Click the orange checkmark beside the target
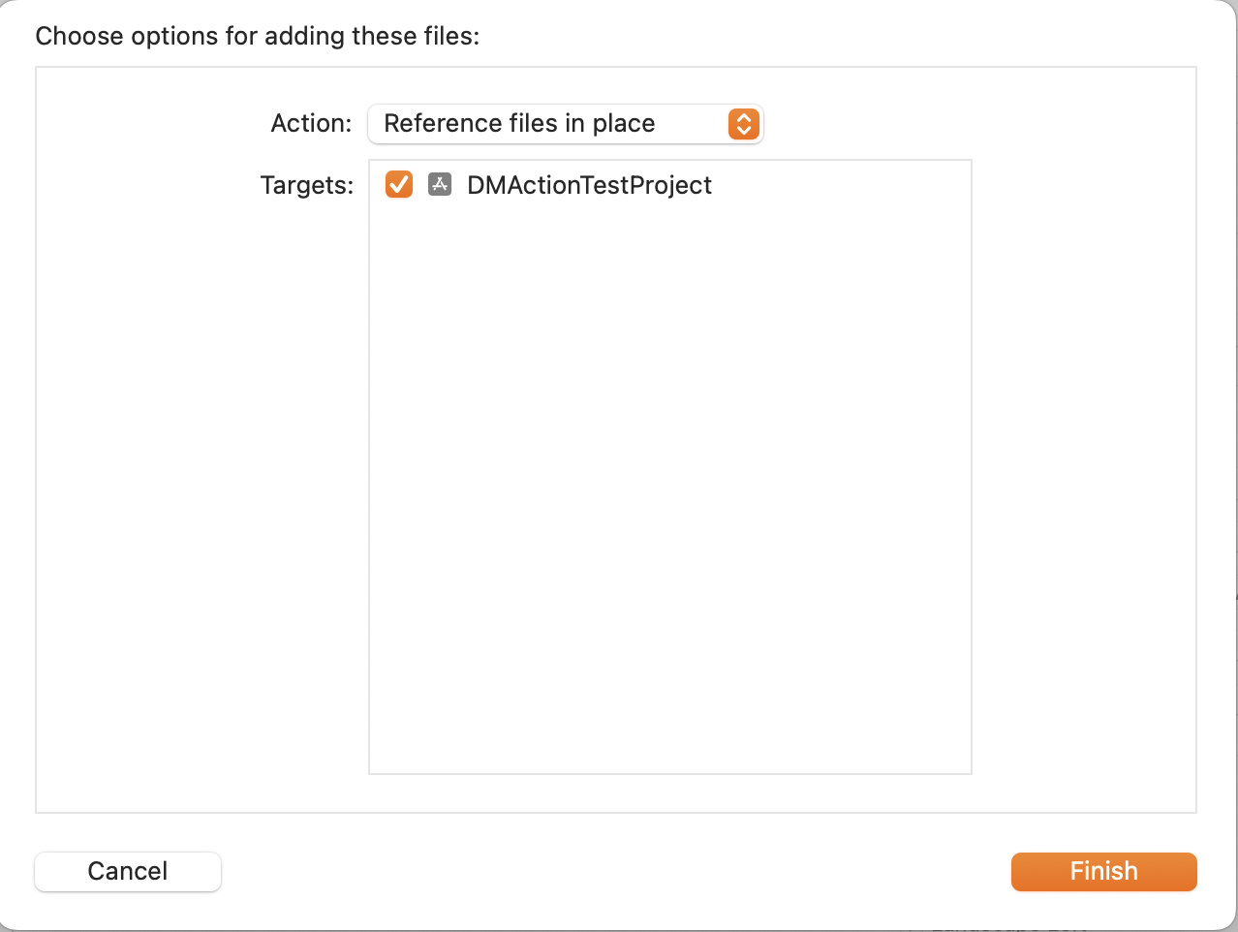This screenshot has height=932, width=1238. [399, 184]
